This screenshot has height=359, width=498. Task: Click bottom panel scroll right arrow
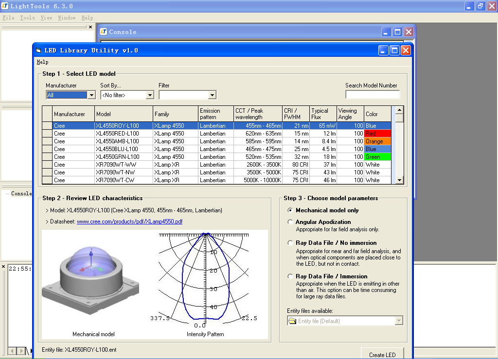(x=21, y=351)
